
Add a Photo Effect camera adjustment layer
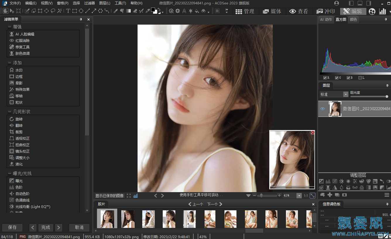click(x=321, y=187)
